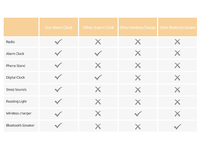Screen dimensions: 201x150
Task: Click the Bluetooth Speaker X for Other Wireless Charger
Action: 138,126
